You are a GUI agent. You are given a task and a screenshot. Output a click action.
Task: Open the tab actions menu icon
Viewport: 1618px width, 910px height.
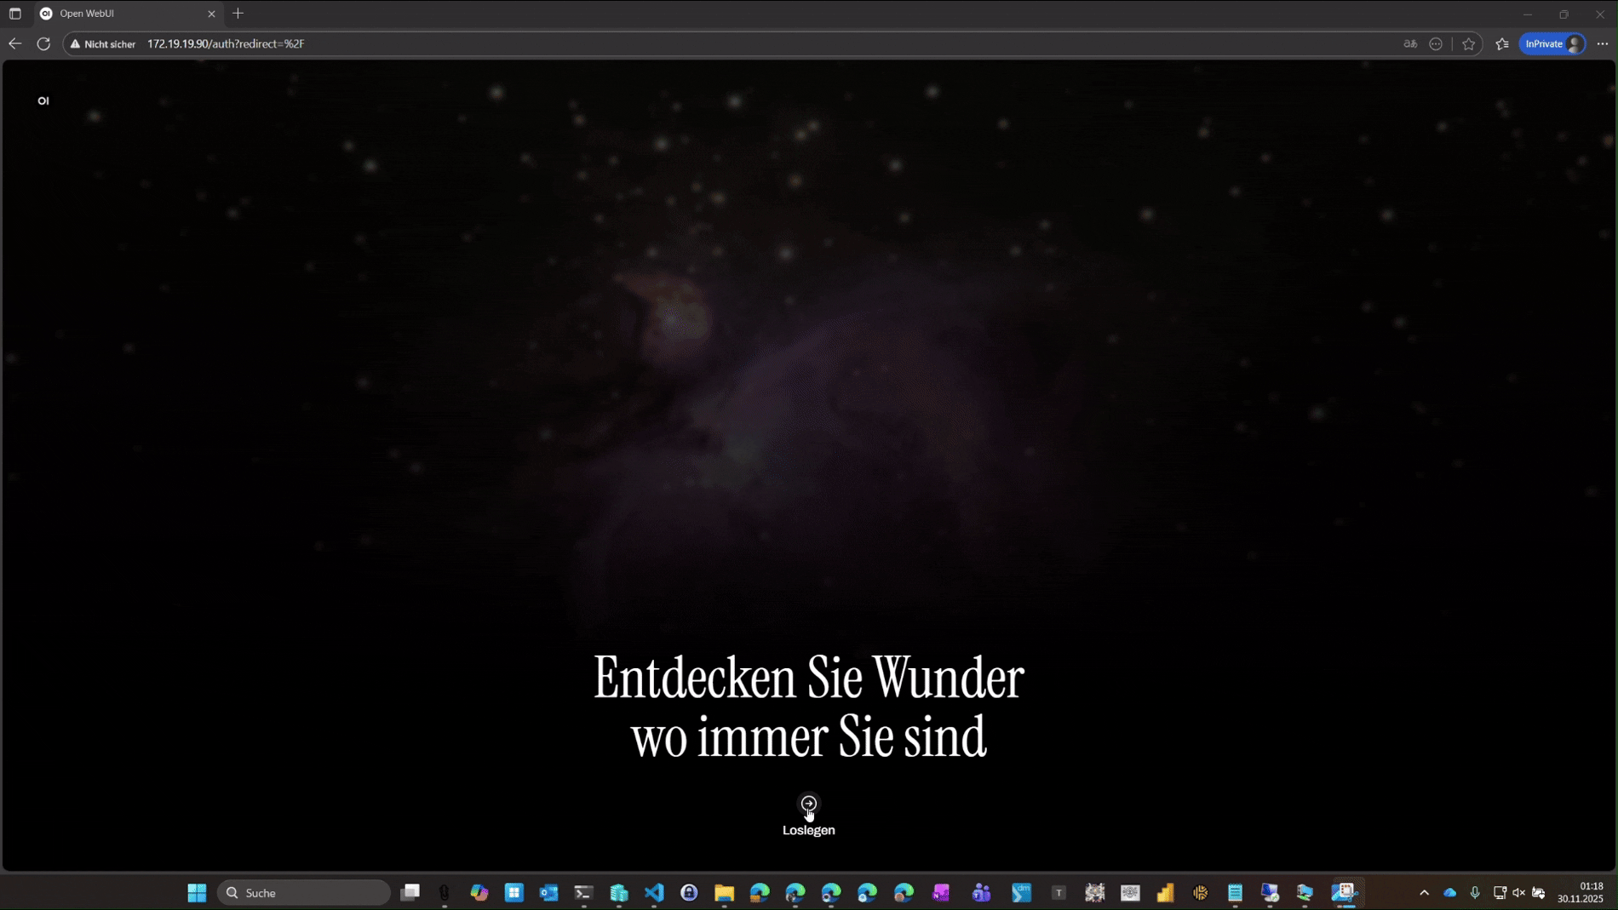tap(15, 14)
